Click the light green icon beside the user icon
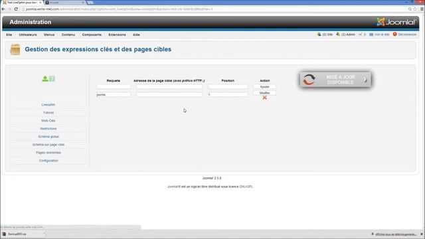This screenshot has width=425, height=239. (x=52, y=78)
